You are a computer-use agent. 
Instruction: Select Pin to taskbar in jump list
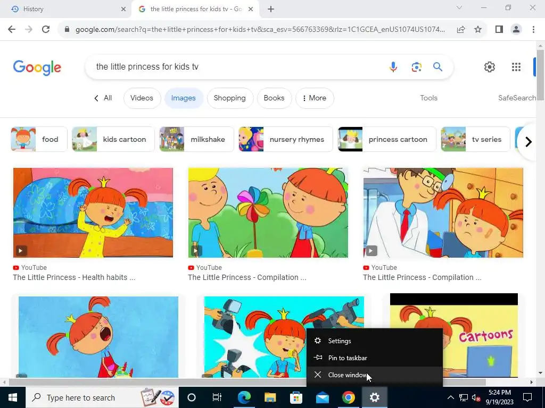point(375,358)
